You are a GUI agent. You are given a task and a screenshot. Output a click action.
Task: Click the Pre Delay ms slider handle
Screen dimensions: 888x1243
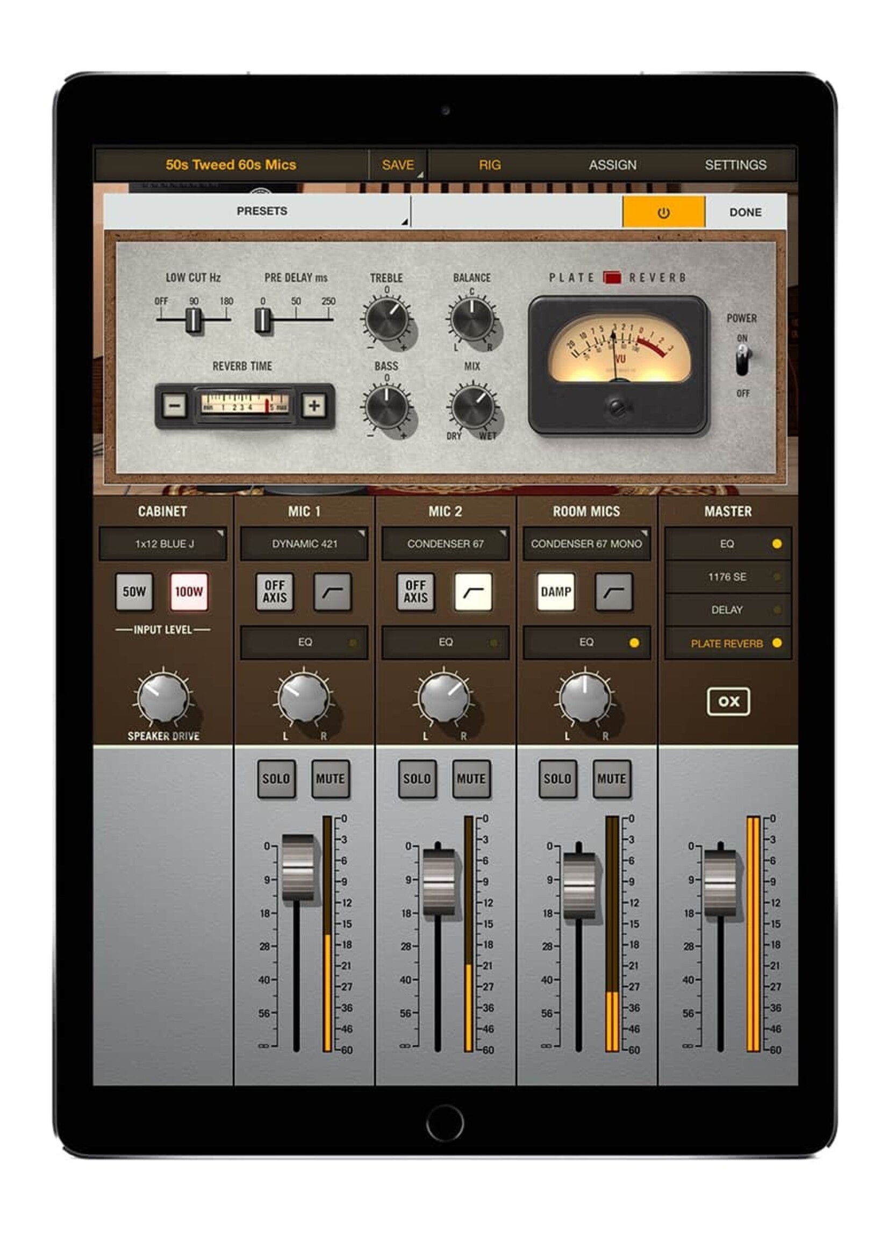click(x=263, y=320)
